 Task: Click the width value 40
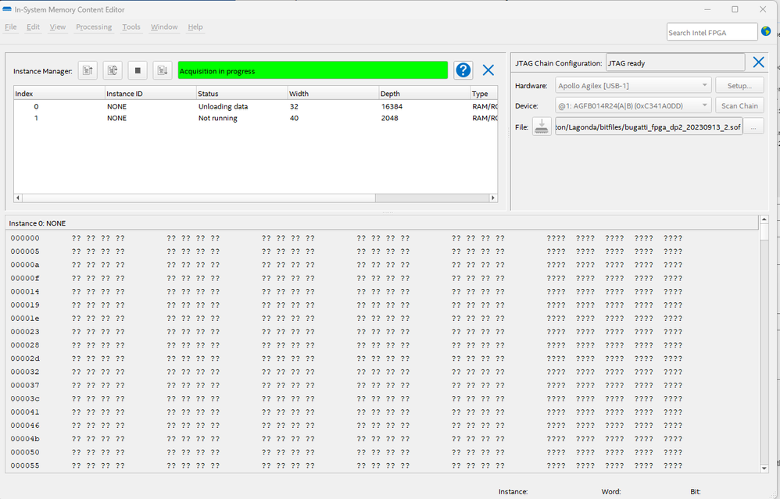pyautogui.click(x=294, y=118)
